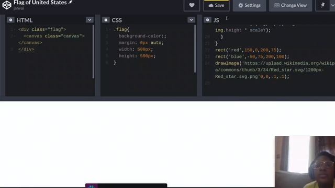Screen dimensions: 335x188
Task: Click the line '<div class="flag">'
Action: pos(42,29)
